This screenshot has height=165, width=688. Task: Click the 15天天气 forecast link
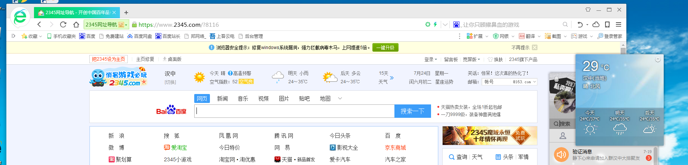386,78
